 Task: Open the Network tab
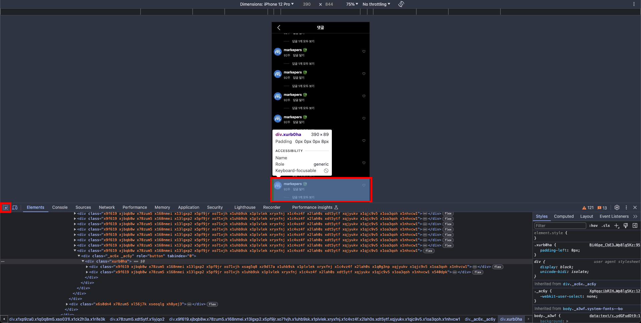[107, 207]
